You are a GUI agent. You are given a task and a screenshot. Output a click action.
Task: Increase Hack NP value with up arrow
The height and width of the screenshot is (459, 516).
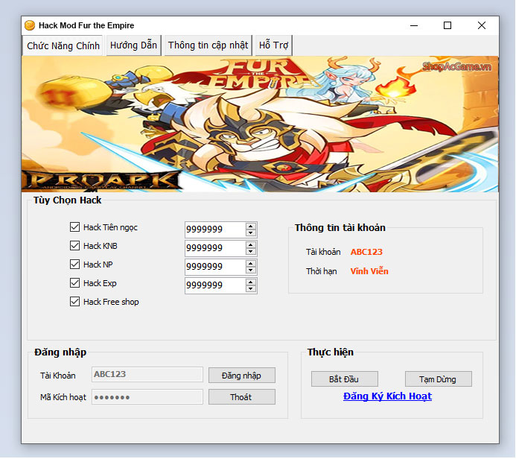[250, 263]
